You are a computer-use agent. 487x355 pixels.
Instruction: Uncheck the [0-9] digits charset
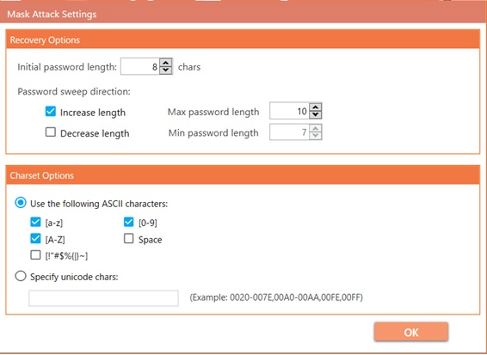click(x=128, y=222)
